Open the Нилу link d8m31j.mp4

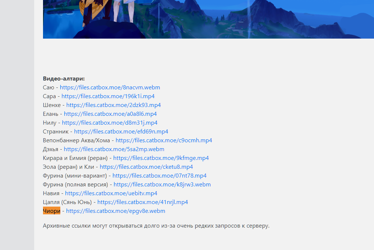point(110,123)
